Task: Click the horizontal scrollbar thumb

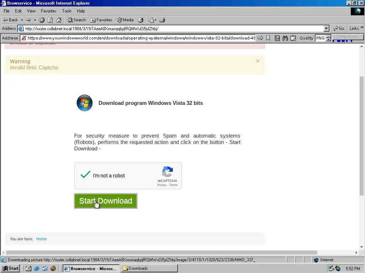Action: point(161,252)
